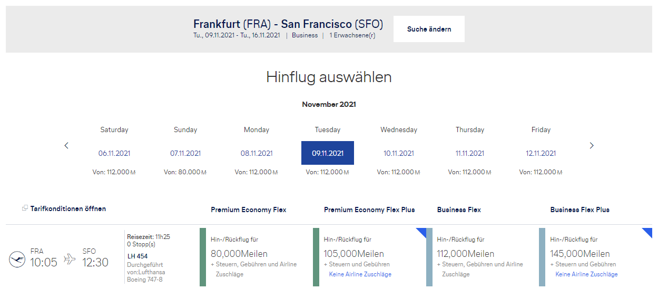This screenshot has width=658, height=289.
Task: Click the 10:05 departure time
Action: pos(43,262)
